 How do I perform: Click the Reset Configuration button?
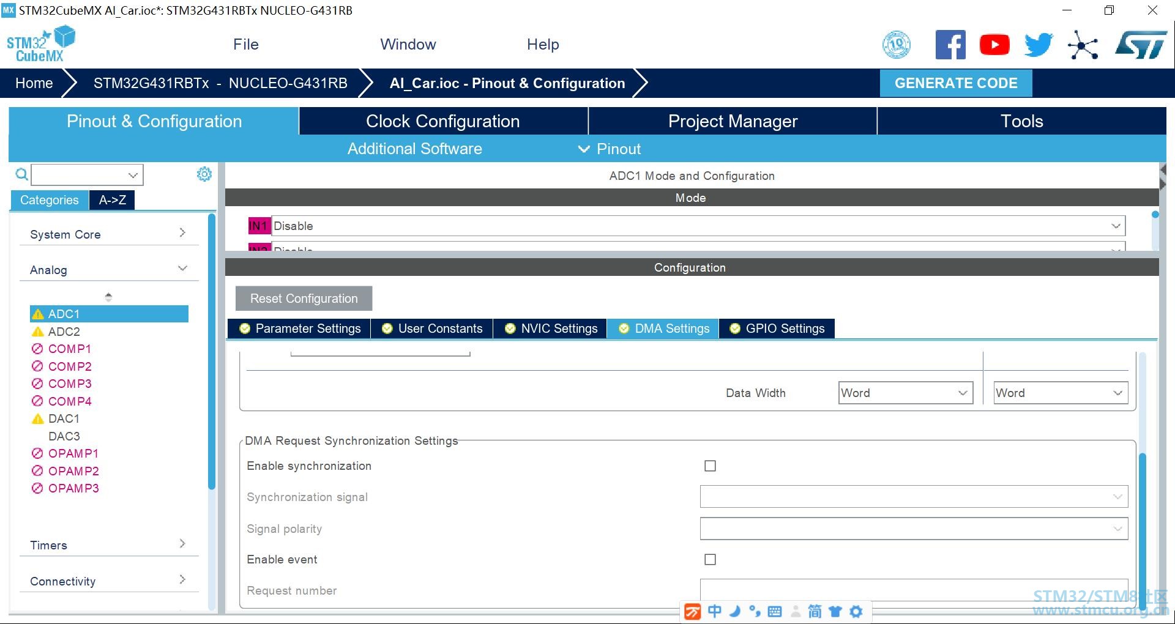pyautogui.click(x=304, y=299)
